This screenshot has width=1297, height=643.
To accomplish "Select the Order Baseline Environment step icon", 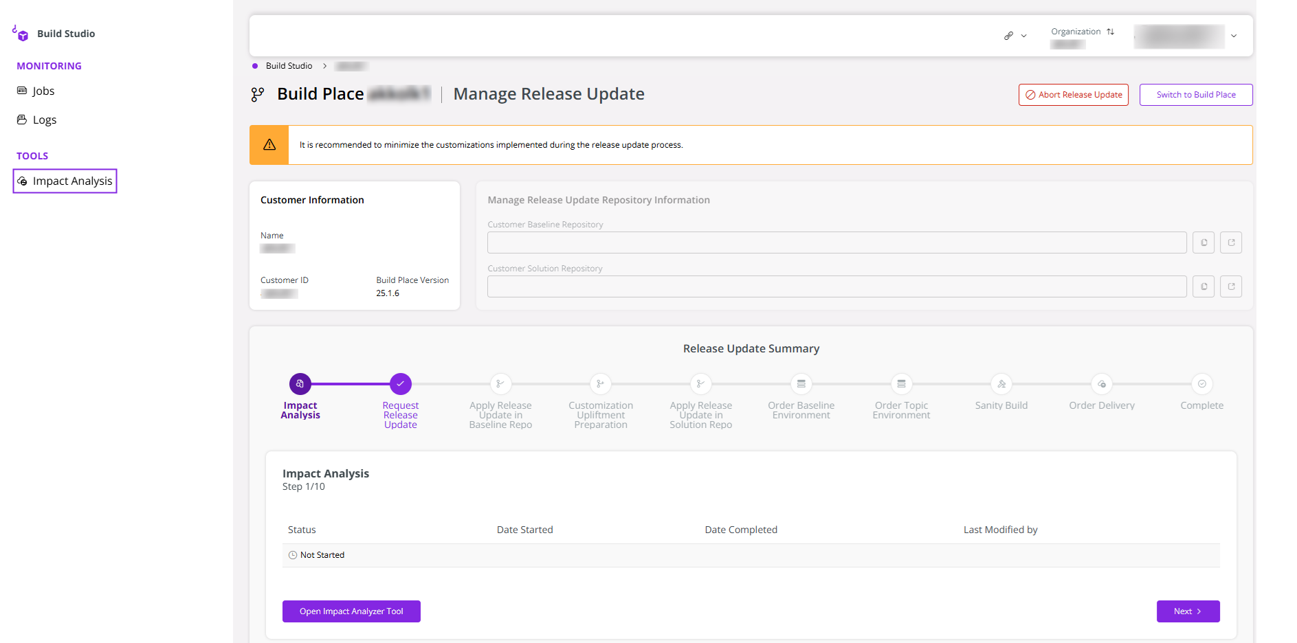I will [801, 383].
